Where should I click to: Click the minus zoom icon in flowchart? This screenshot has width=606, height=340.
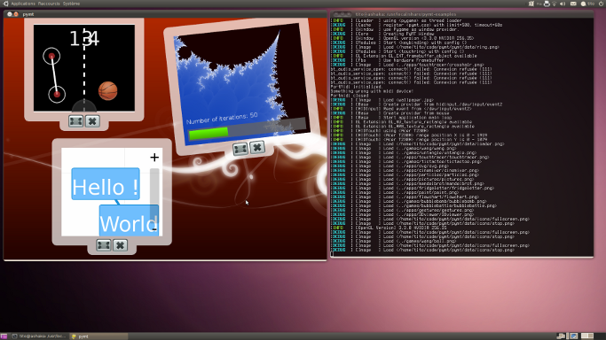(154, 229)
